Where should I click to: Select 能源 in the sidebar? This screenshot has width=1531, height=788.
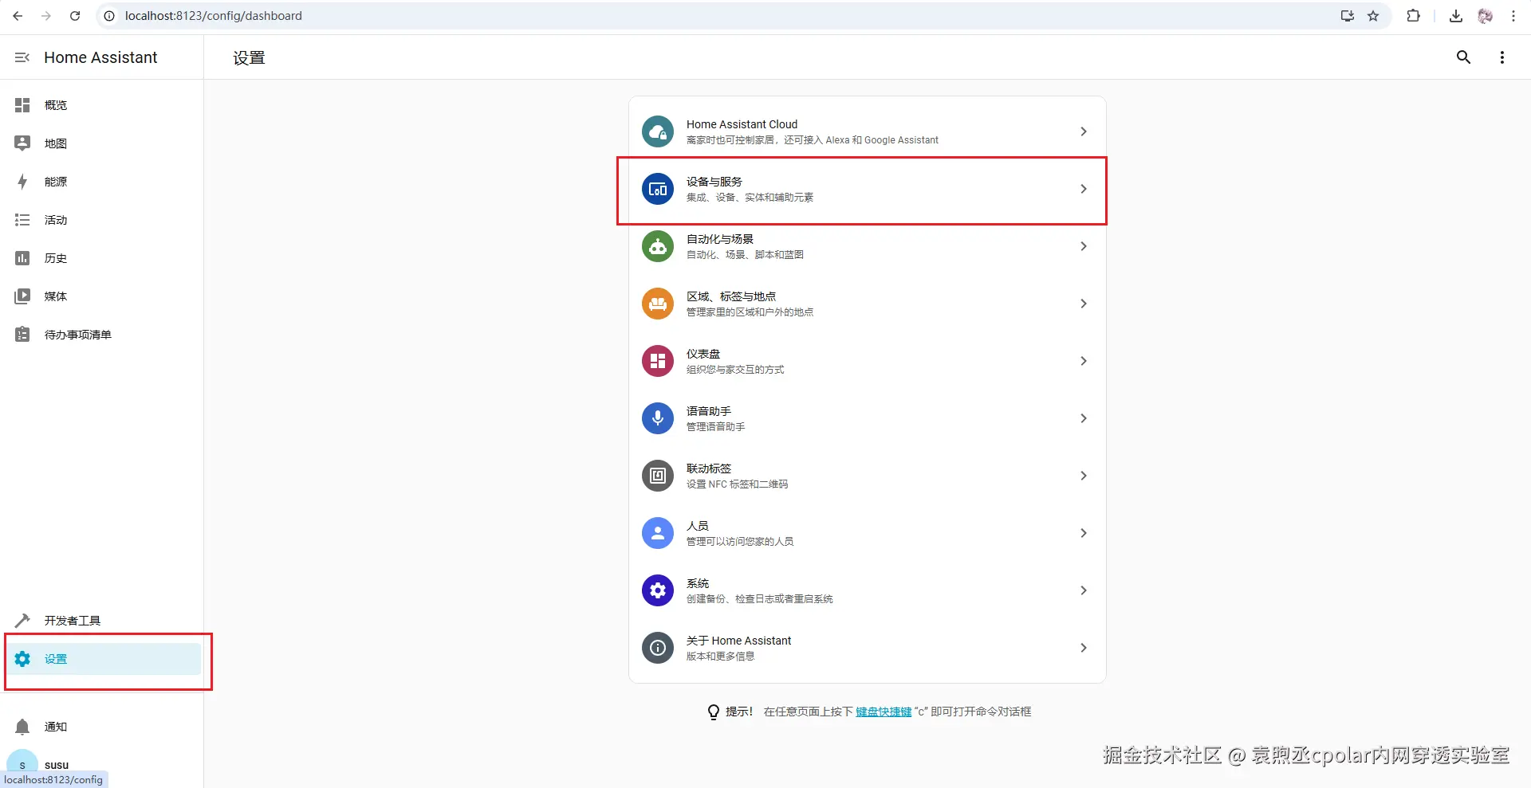[x=101, y=182]
